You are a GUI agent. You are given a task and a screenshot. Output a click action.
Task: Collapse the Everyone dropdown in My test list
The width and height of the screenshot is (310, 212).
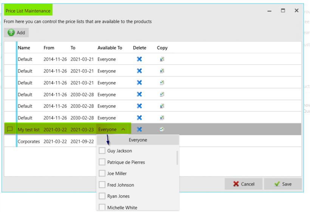click(123, 129)
